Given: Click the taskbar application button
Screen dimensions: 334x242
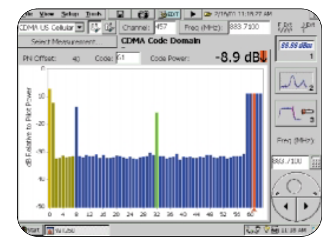Looking at the screenshot, I should (x=77, y=231).
